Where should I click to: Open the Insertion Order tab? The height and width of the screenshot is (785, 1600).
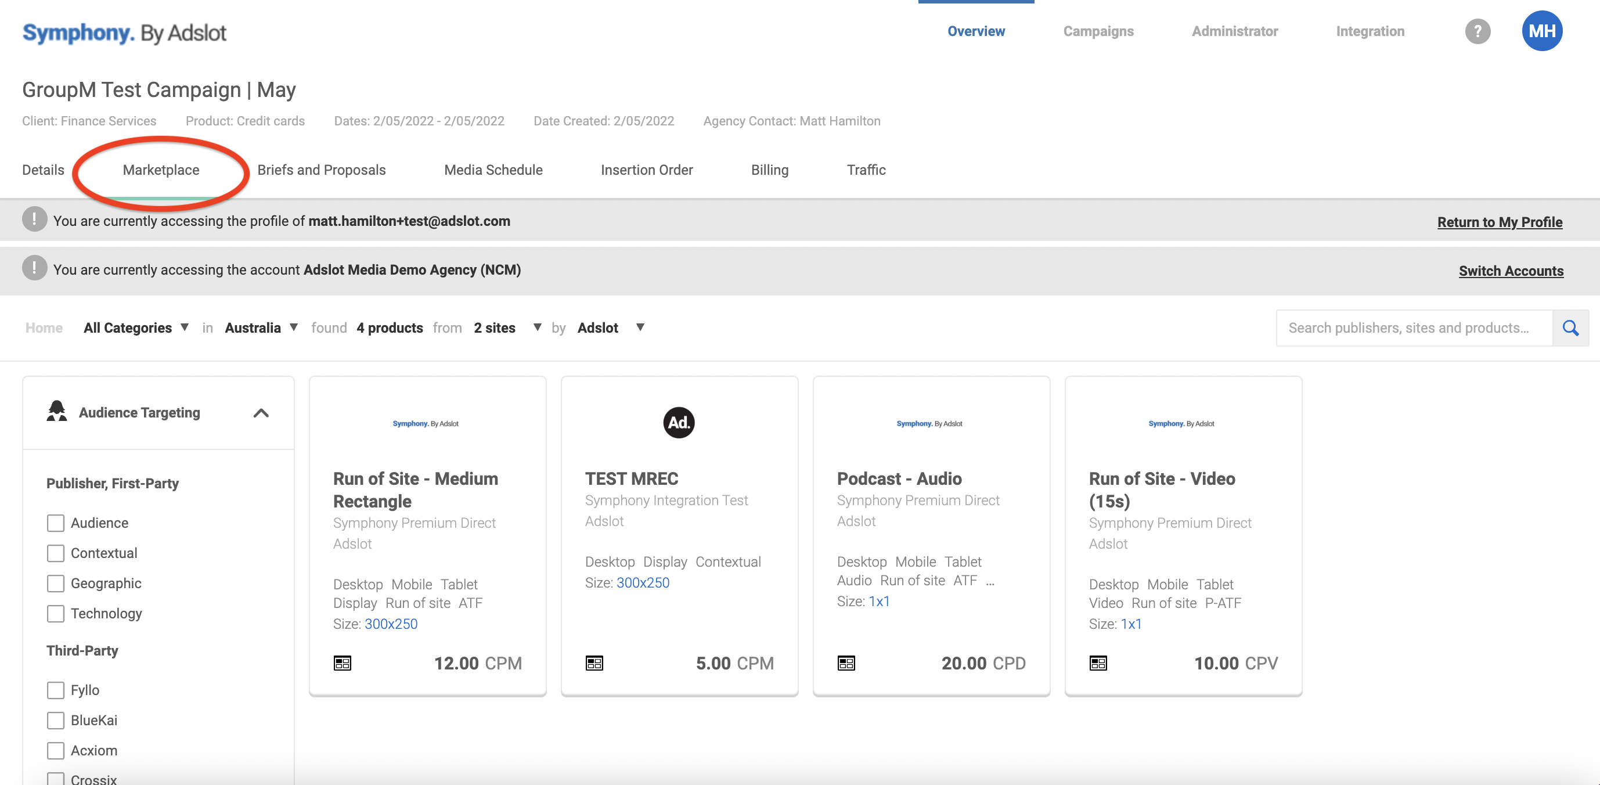point(647,170)
